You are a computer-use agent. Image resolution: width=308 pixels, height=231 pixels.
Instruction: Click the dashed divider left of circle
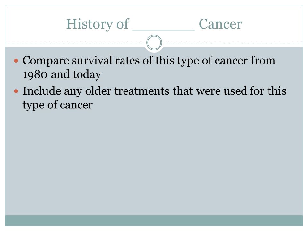pyautogui.click(x=75, y=43)
